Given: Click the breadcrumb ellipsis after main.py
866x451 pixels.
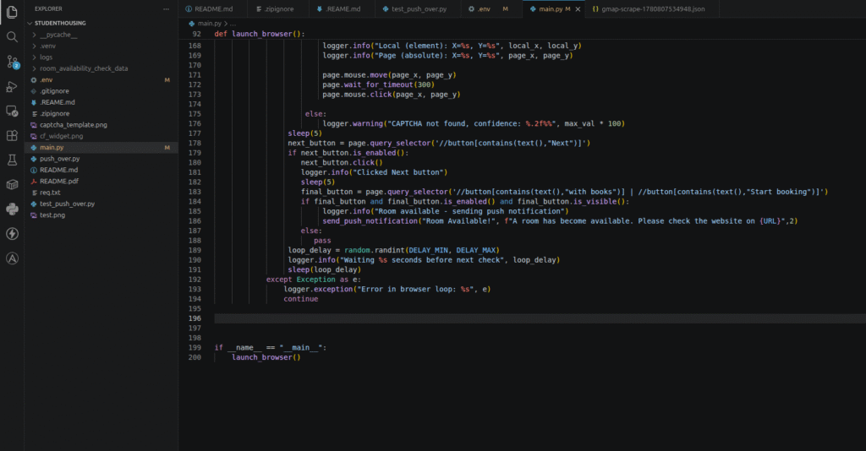Looking at the screenshot, I should pos(233,24).
